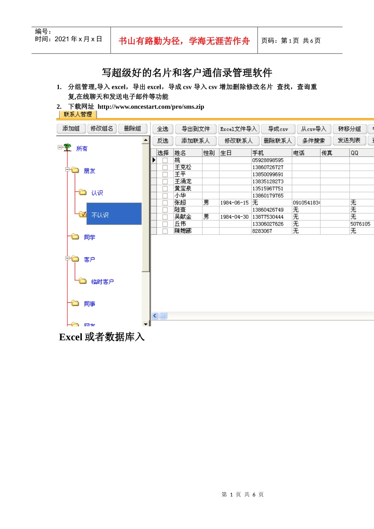Click the palm tree icon beside 所有

68,148
